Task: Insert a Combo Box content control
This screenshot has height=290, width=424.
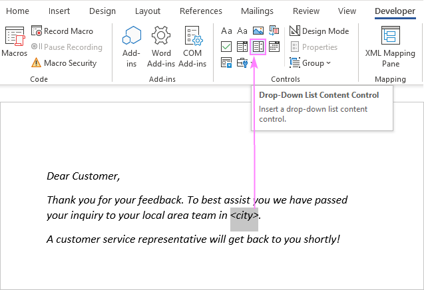Action: (x=242, y=47)
